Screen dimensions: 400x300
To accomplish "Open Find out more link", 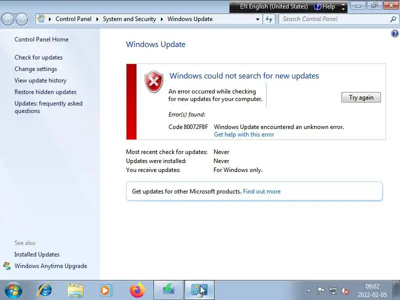I will [x=261, y=191].
